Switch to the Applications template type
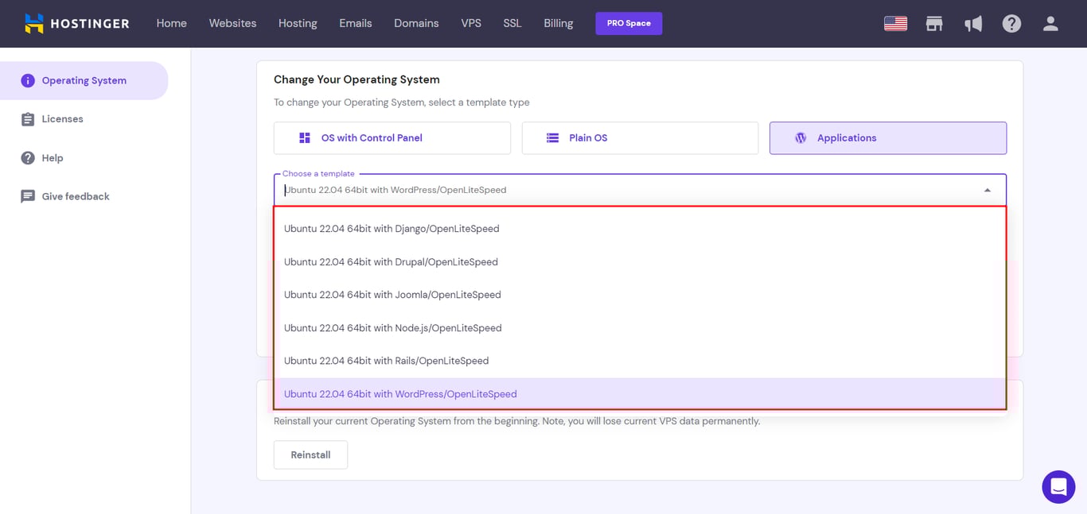The width and height of the screenshot is (1087, 514). click(886, 137)
